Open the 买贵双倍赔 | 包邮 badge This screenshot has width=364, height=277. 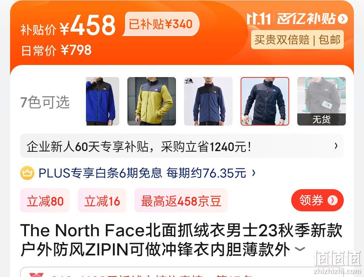(297, 40)
